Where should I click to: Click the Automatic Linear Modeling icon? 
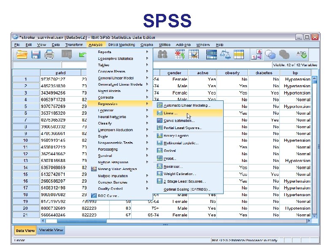coord(159,105)
